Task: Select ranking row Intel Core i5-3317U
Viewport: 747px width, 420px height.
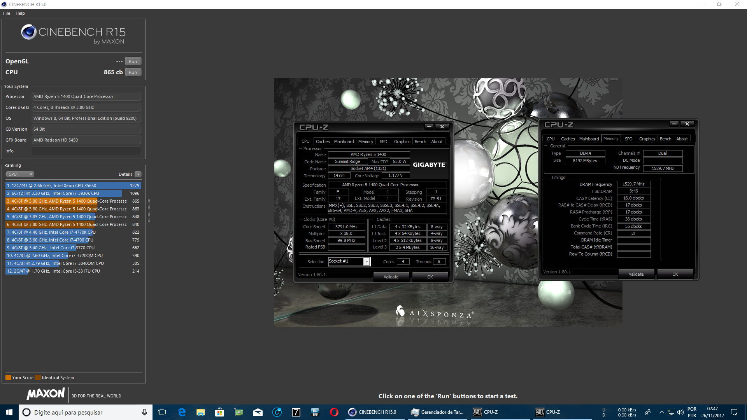Action: (73, 271)
